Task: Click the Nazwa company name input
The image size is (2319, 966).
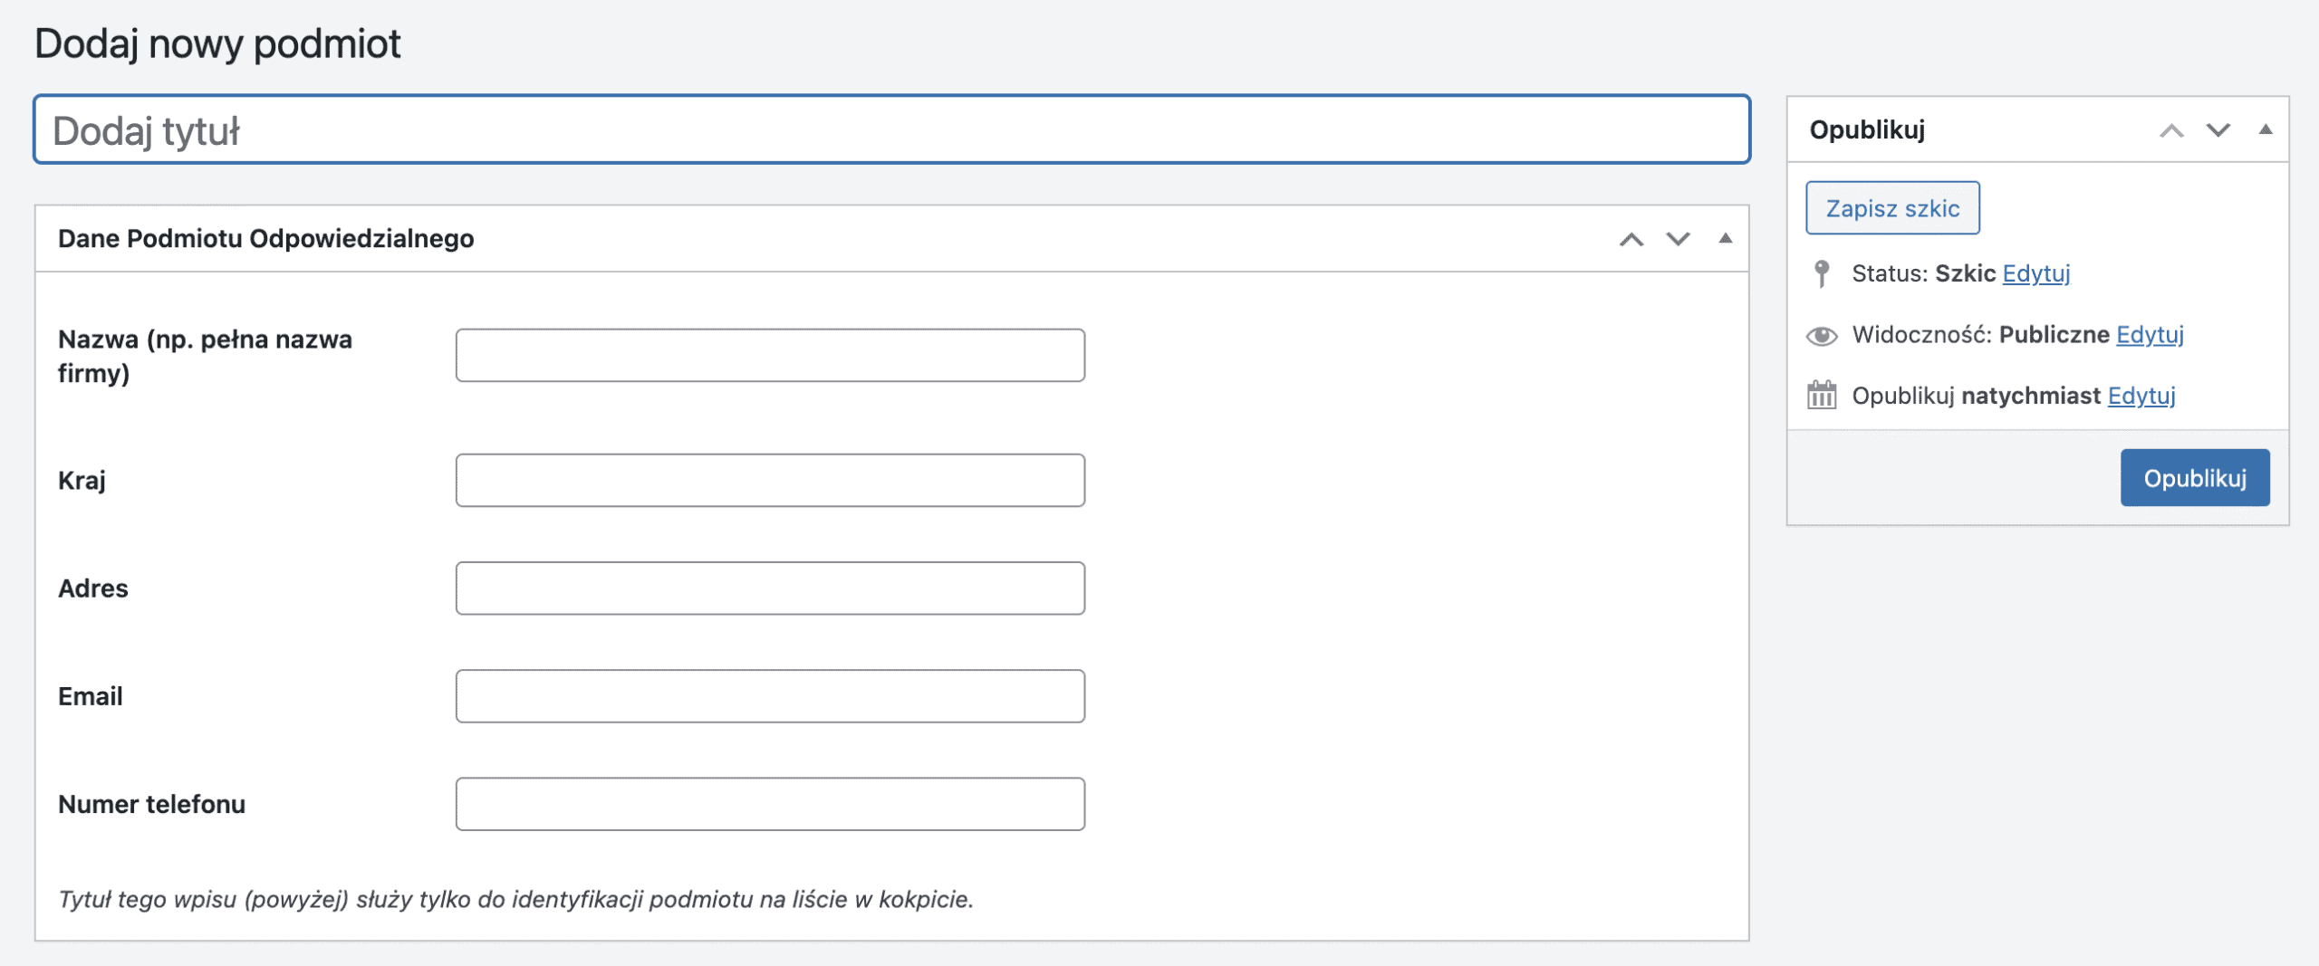Action: tap(770, 355)
